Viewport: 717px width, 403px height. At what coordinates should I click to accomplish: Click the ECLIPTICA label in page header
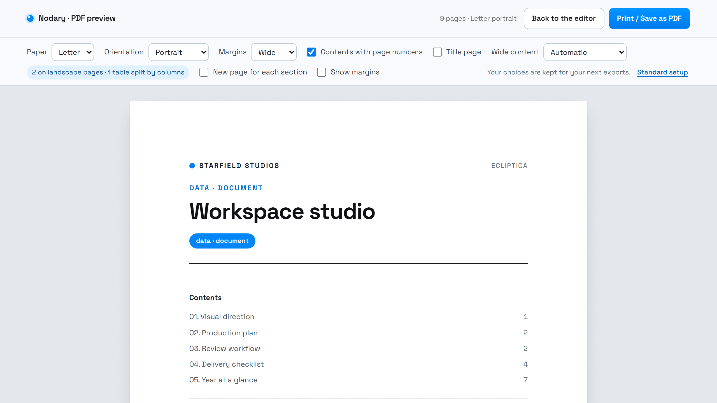pos(509,166)
